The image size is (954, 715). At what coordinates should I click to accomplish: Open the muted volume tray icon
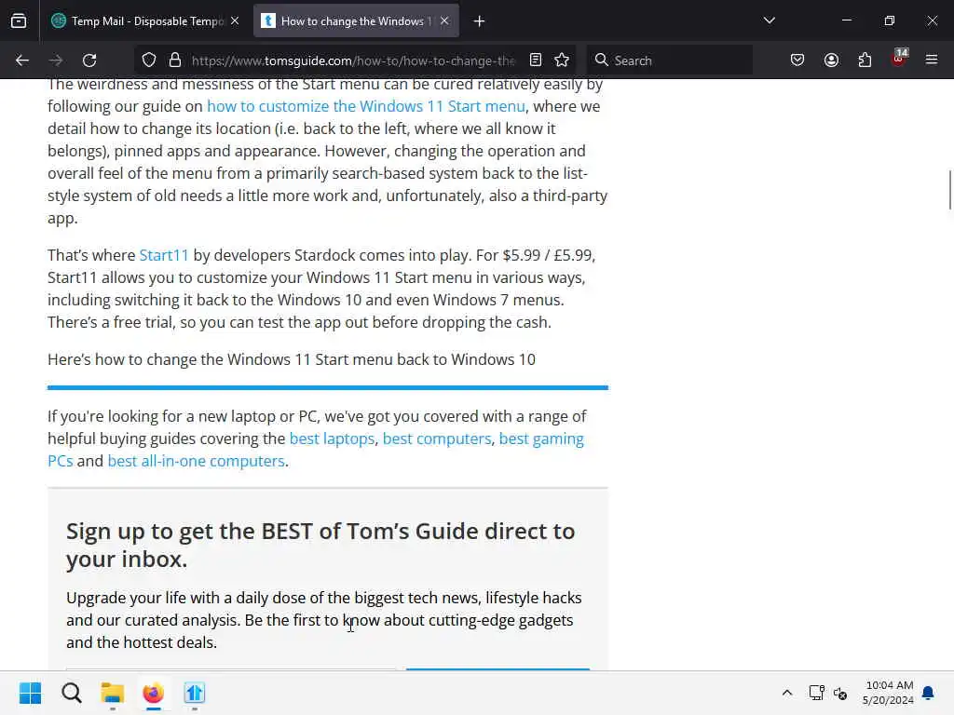[x=840, y=693]
